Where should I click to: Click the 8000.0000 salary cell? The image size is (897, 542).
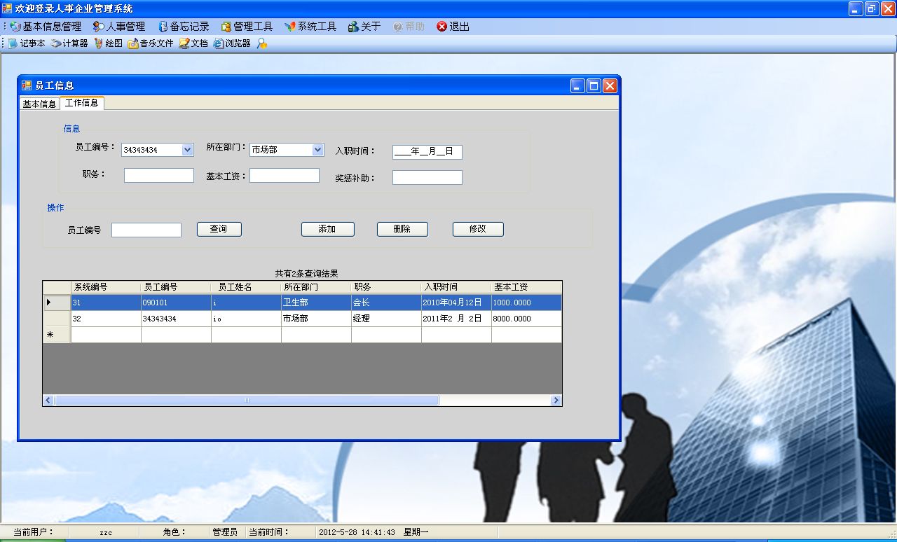point(526,319)
